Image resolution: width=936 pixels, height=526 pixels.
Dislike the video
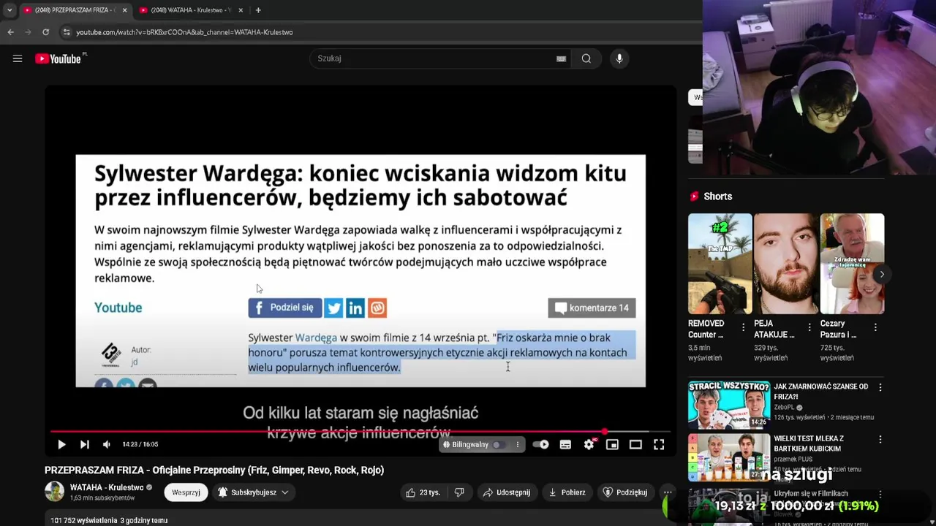[459, 492]
